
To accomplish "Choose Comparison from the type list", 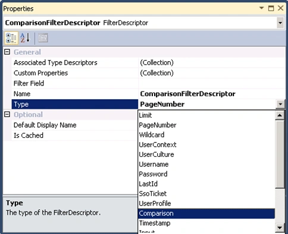I will click(206, 213).
